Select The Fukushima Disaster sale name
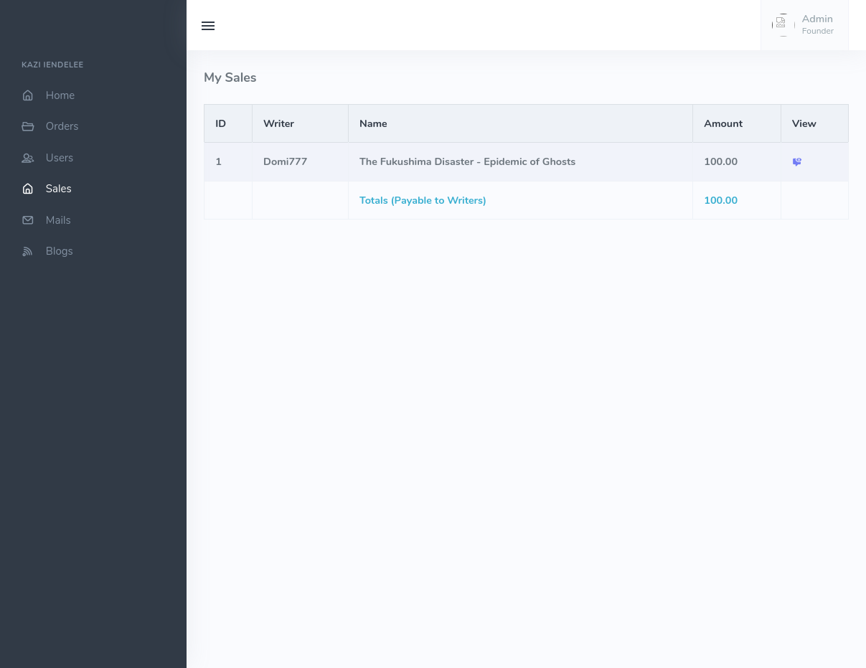The image size is (866, 668). point(467,161)
